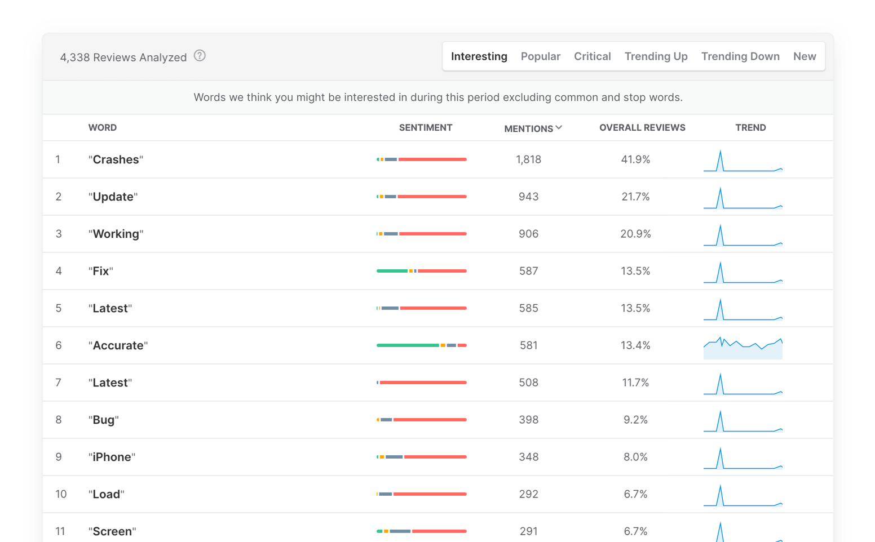The height and width of the screenshot is (542, 875).
Task: Click the Working trend sparkline
Action: [x=743, y=235]
